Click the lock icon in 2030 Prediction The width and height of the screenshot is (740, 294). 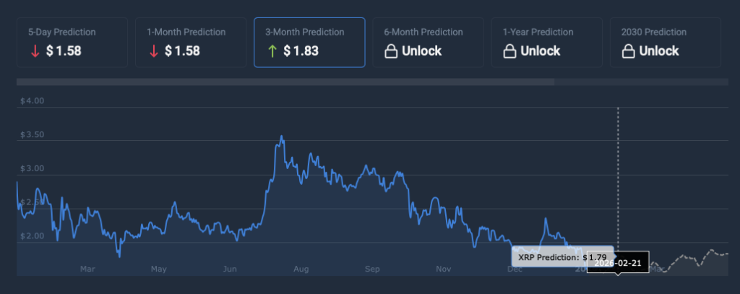[627, 51]
